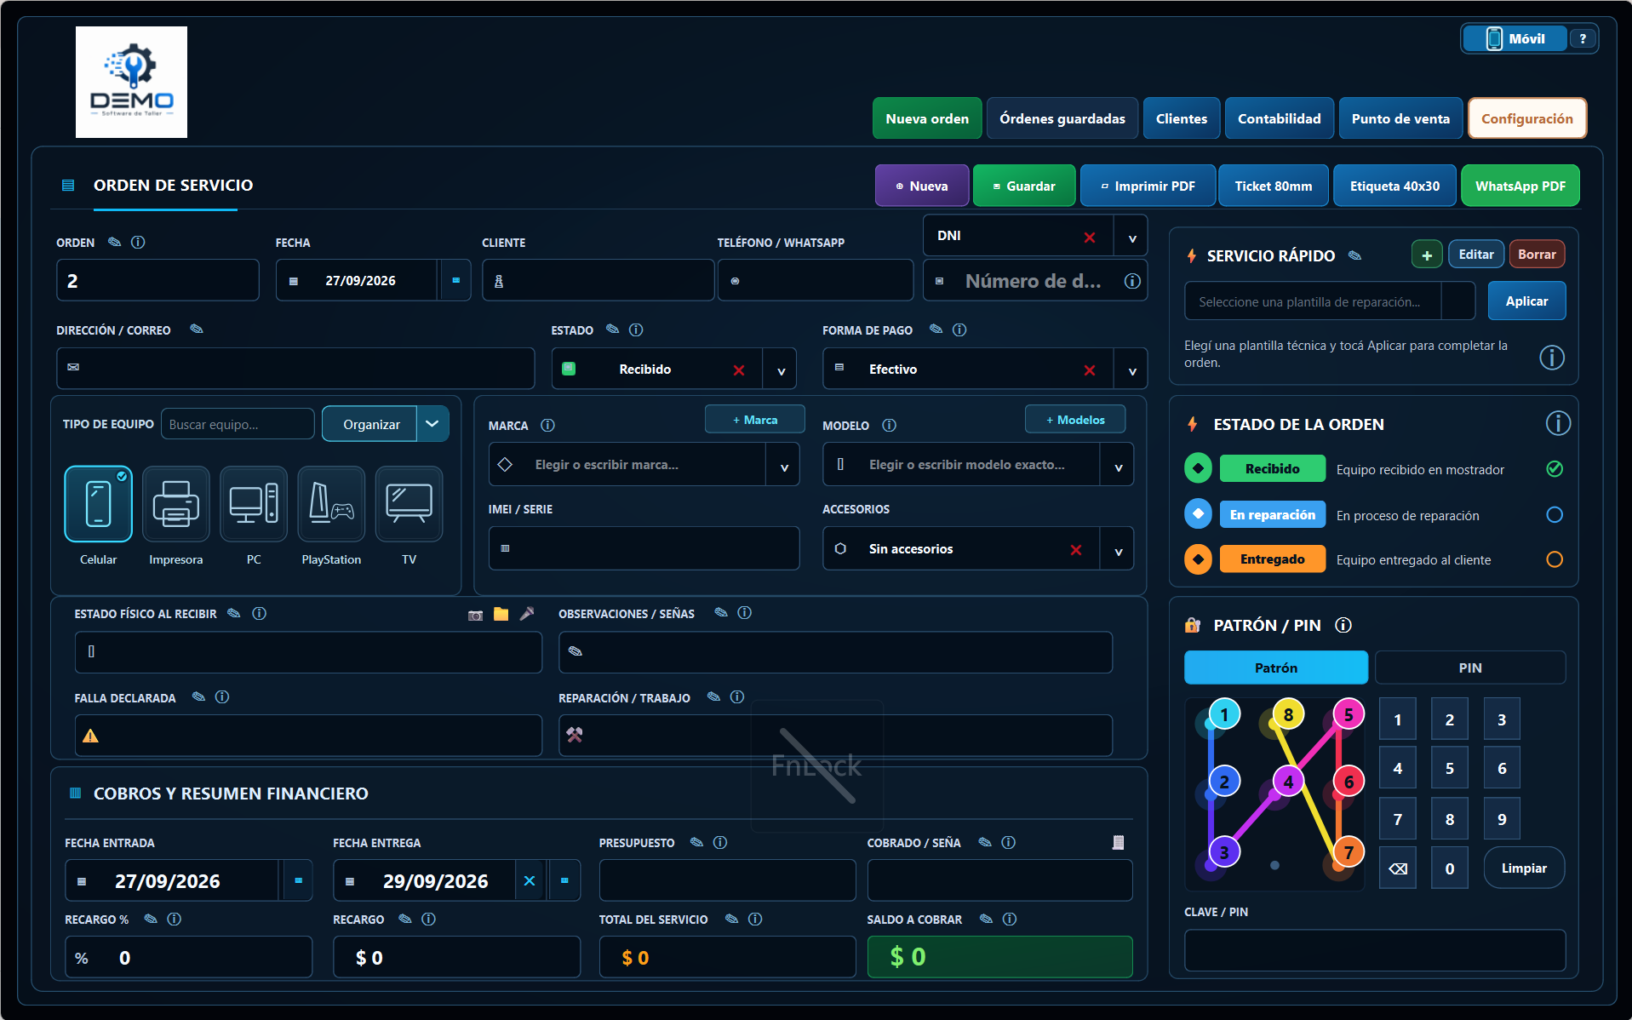Expand the Forma de pago dropdown
The width and height of the screenshot is (1632, 1020).
pyautogui.click(x=1132, y=370)
